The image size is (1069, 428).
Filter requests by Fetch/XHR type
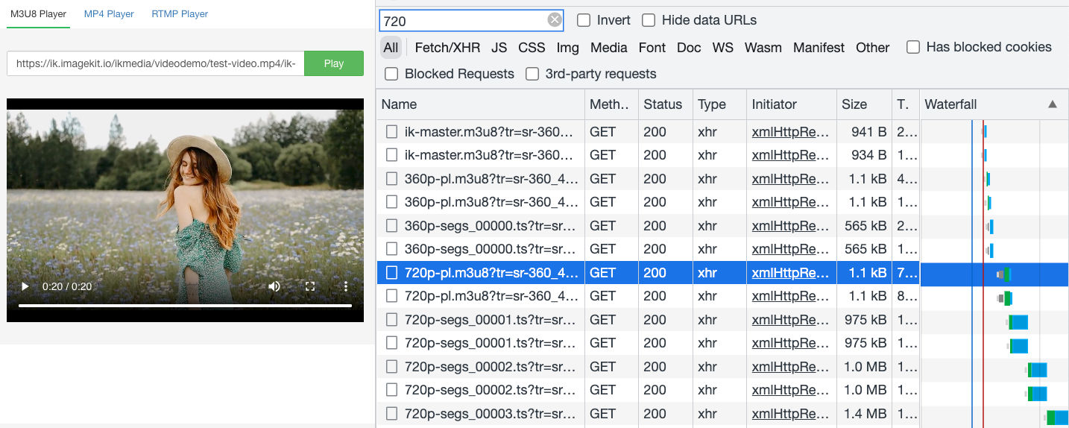coord(447,48)
